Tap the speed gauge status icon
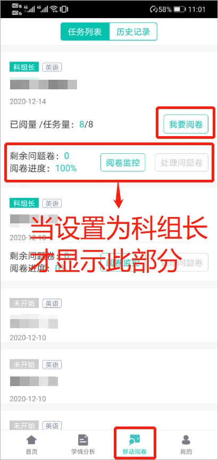The width and height of the screenshot is (218, 460). (x=154, y=10)
